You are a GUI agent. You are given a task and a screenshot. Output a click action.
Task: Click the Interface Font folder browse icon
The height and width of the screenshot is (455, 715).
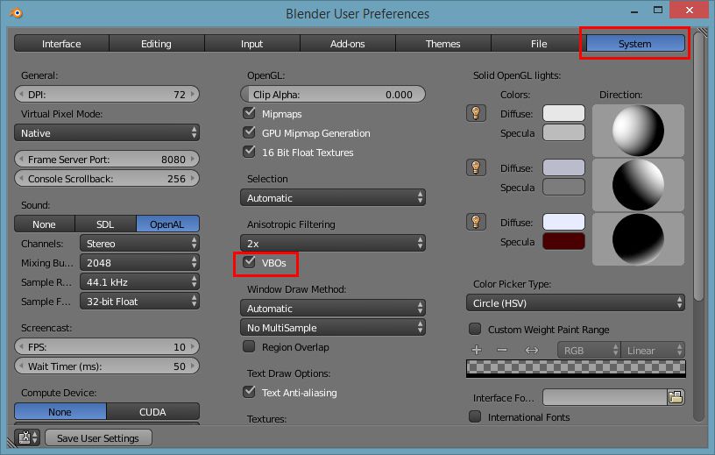click(x=676, y=397)
